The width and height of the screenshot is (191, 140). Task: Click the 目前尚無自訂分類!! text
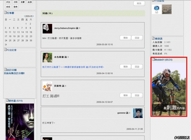coord(14,73)
